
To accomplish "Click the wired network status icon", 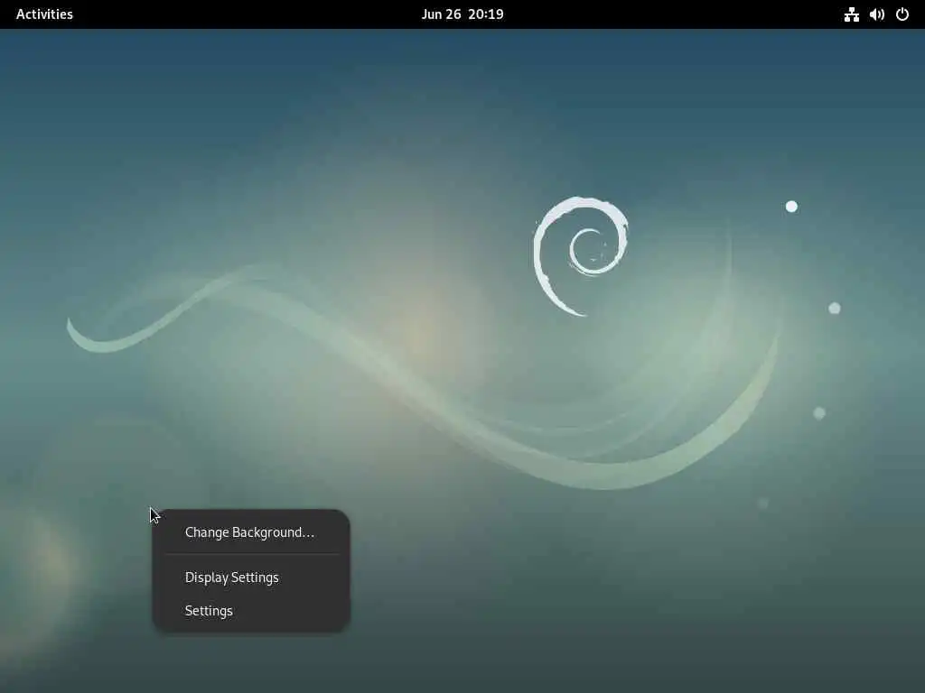I will pos(851,14).
